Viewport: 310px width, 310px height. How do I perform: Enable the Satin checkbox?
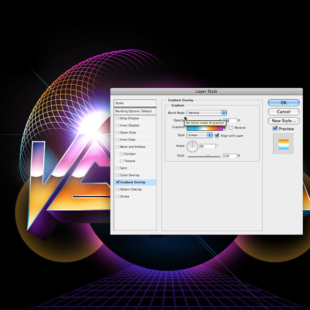118,168
